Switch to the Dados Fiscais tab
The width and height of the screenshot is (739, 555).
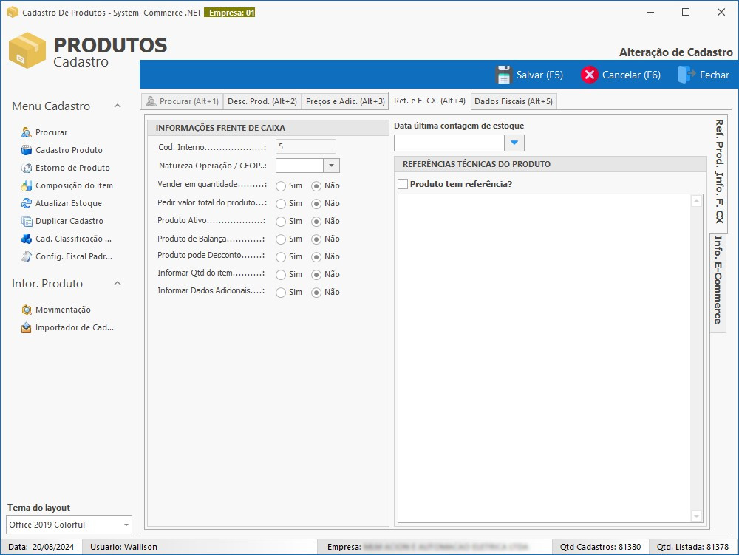click(x=513, y=101)
